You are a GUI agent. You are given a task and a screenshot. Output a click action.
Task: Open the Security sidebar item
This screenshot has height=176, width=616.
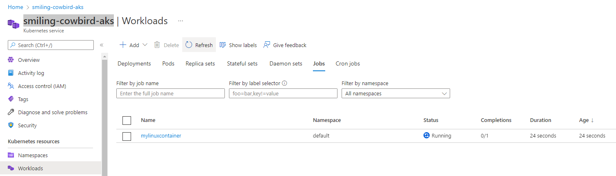tap(27, 125)
